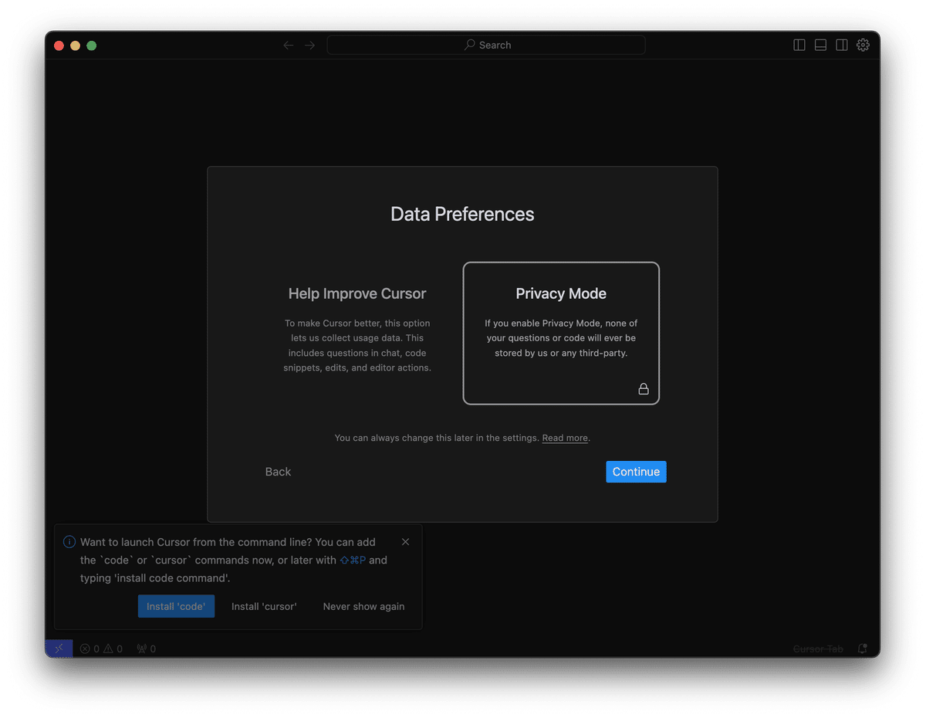
Task: Go forward with the right arrow
Action: pyautogui.click(x=310, y=46)
